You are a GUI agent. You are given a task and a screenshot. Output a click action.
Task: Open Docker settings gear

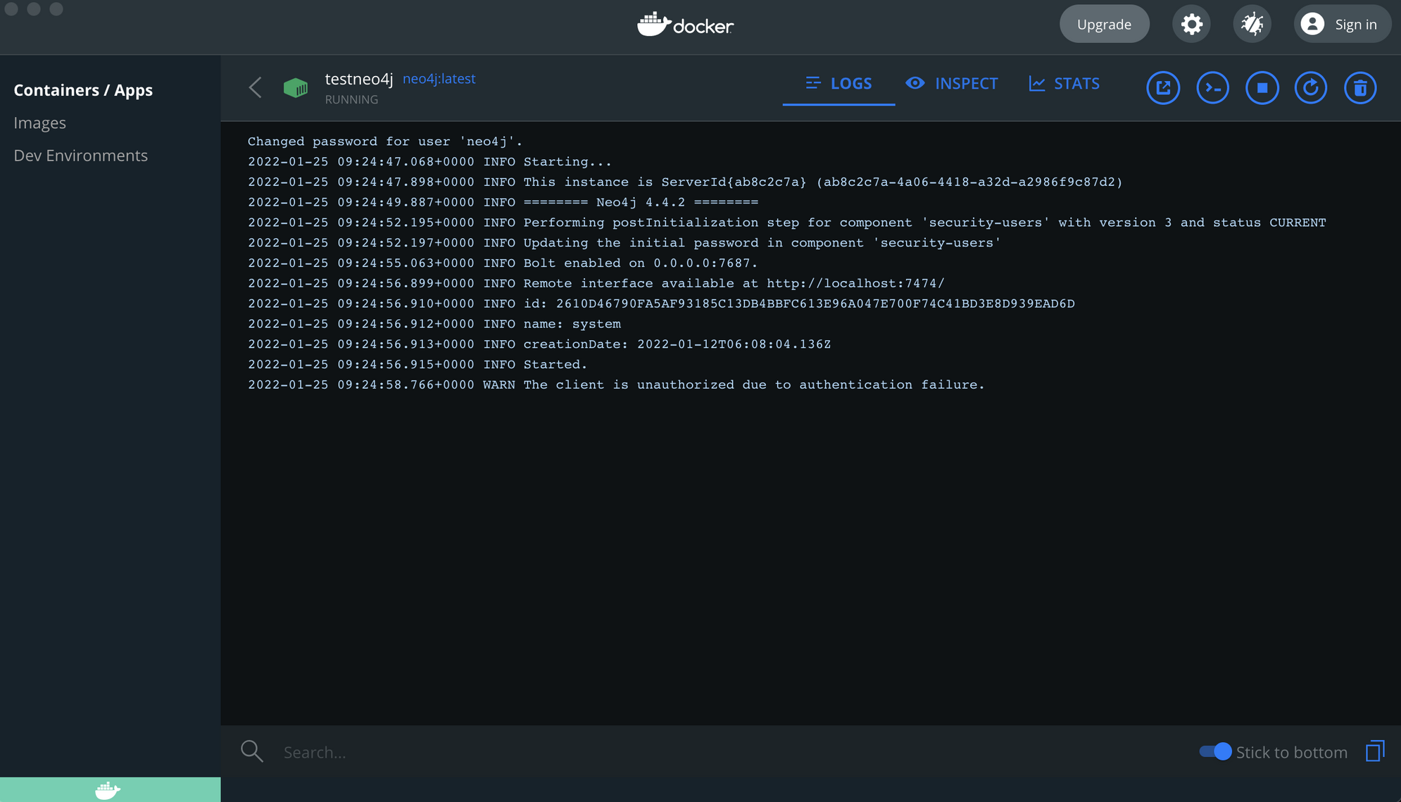click(x=1191, y=25)
